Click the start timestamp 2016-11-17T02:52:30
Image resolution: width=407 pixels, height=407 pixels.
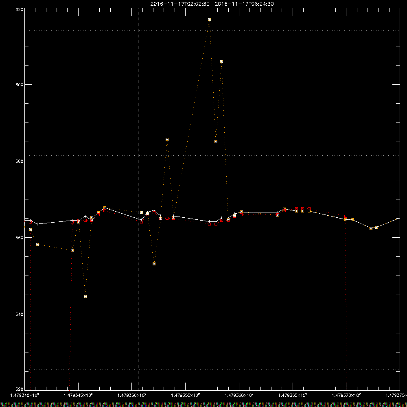click(x=180, y=4)
